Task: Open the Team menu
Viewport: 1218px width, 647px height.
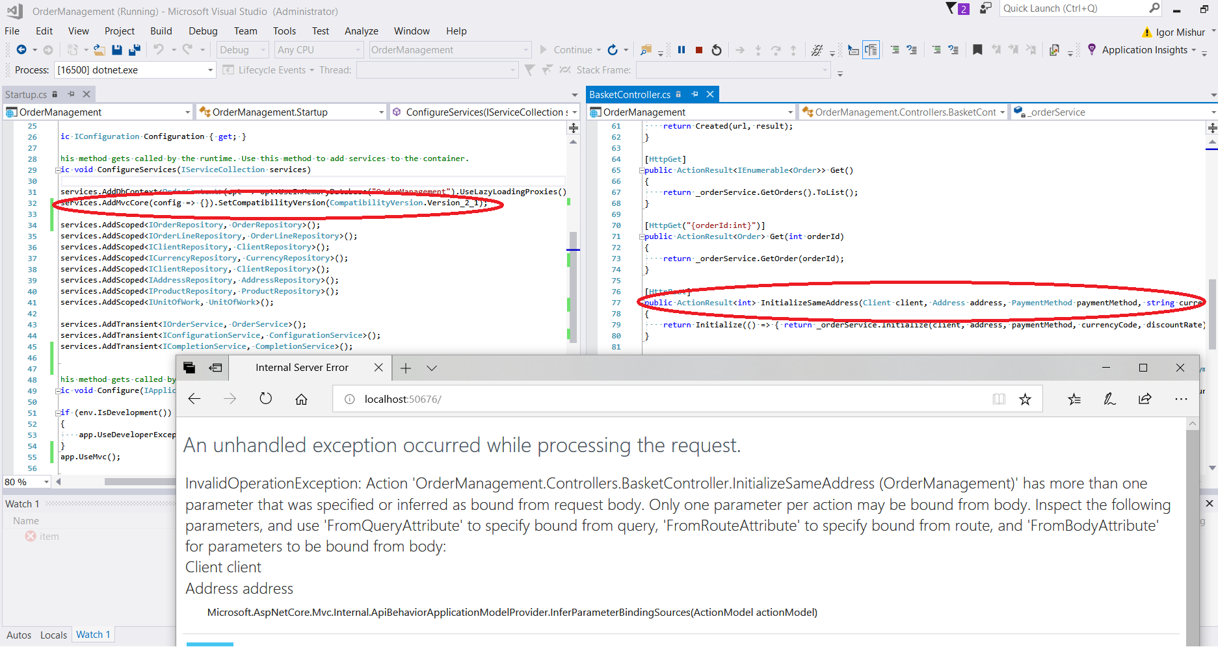Action: point(246,31)
